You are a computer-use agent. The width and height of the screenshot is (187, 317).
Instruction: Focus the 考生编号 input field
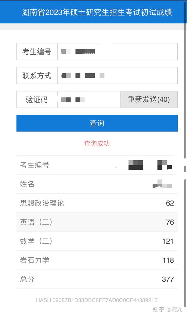pyautogui.click(x=117, y=51)
